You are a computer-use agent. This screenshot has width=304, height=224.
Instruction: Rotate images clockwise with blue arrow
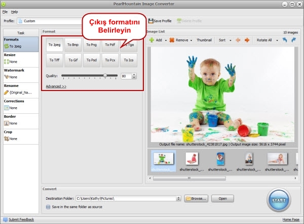tap(293, 40)
